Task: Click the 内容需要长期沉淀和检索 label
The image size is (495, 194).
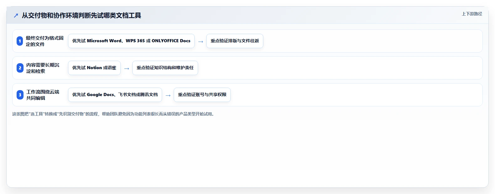Action: click(x=43, y=68)
